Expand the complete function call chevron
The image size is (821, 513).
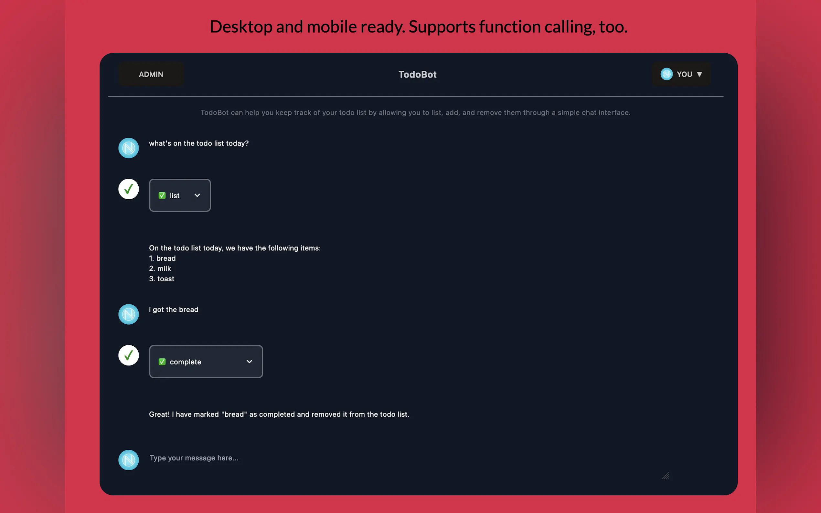click(x=250, y=362)
